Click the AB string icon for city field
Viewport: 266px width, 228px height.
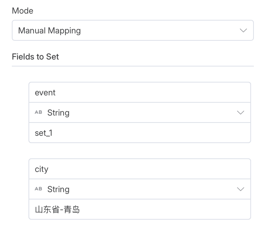click(38, 189)
